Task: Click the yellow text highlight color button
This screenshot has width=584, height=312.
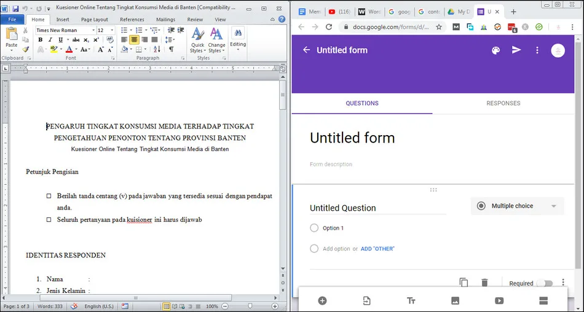Action: (x=53, y=50)
